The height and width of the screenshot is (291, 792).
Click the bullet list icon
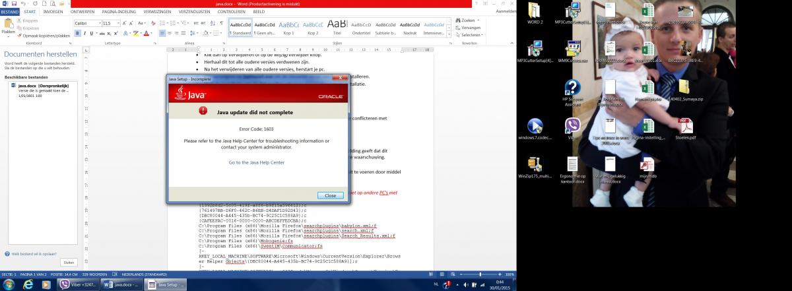click(x=162, y=23)
